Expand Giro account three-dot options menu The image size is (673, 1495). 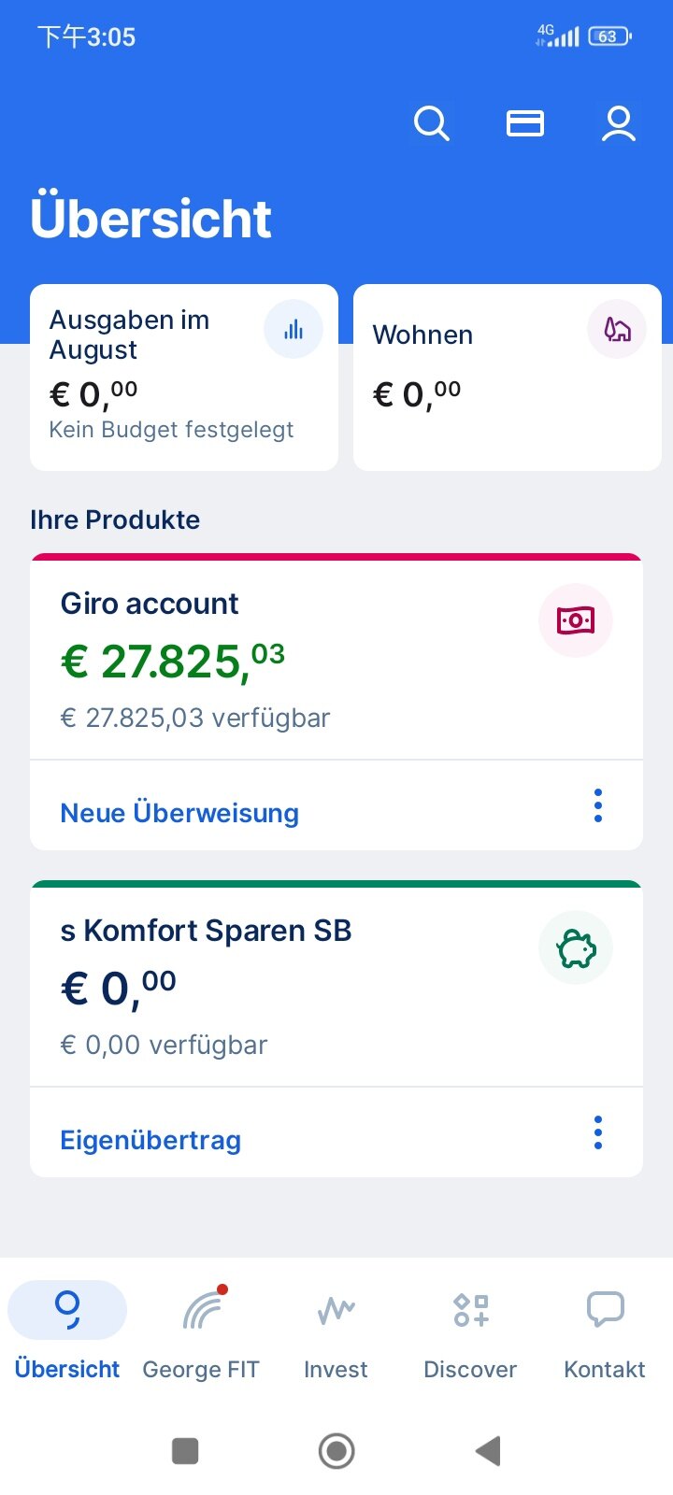[x=598, y=805]
